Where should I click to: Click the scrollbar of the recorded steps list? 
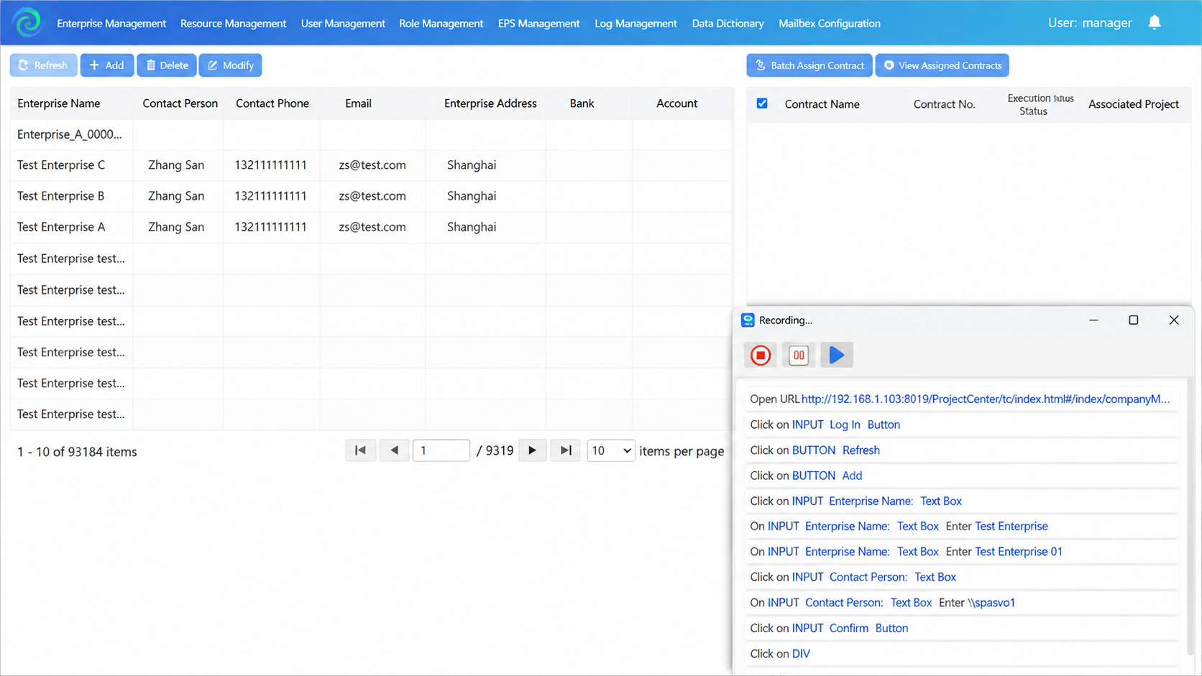[x=1189, y=517]
